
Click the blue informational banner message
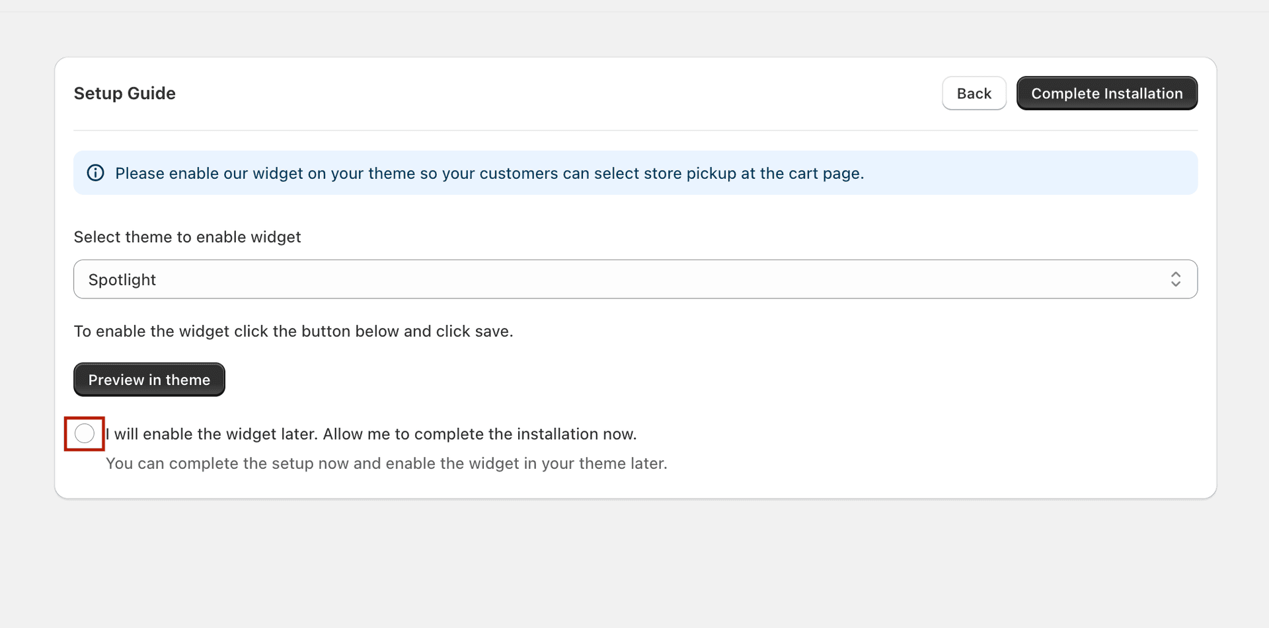(x=489, y=173)
